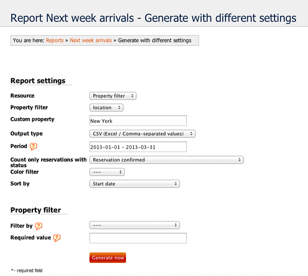Open the Resource dropdown
This screenshot has height=276, width=308.
coord(113,96)
